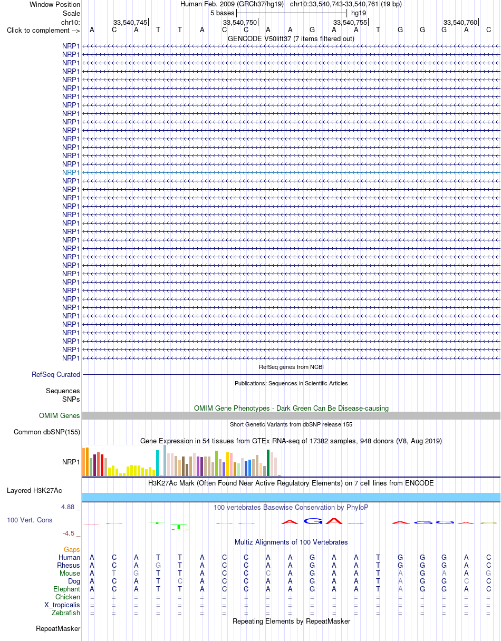The image size is (501, 641).
Task: Open the GTEx Gene Expression track title
Action: coord(291,441)
